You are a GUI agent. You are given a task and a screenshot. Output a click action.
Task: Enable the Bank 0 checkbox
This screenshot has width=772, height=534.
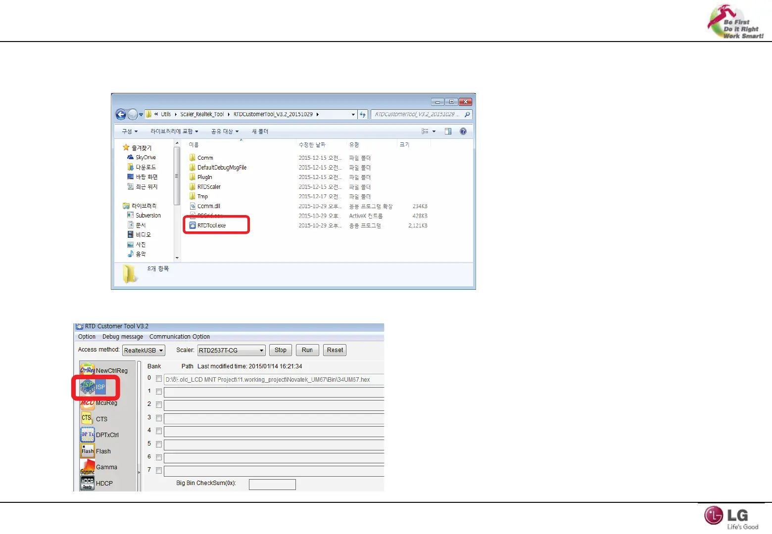(159, 379)
